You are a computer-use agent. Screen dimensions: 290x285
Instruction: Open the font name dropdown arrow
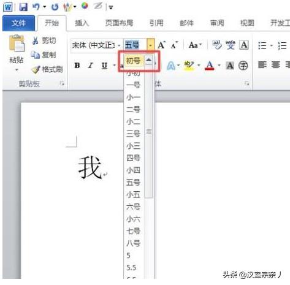click(119, 45)
